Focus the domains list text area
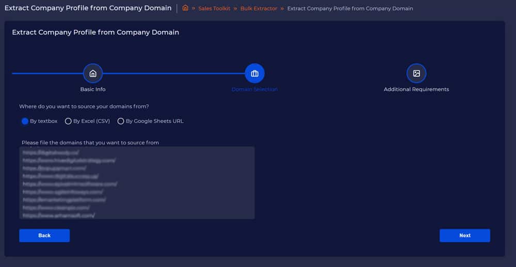This screenshot has height=267, width=516. 137,182
